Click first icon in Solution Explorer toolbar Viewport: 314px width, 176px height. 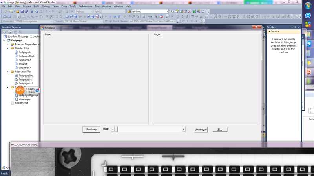tap(5, 32)
